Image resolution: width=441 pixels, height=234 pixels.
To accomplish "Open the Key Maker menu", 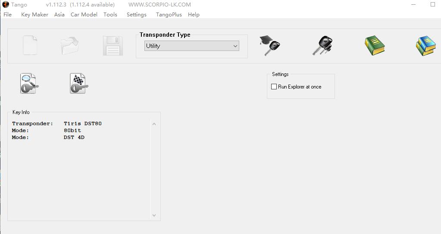I will pyautogui.click(x=34, y=15).
